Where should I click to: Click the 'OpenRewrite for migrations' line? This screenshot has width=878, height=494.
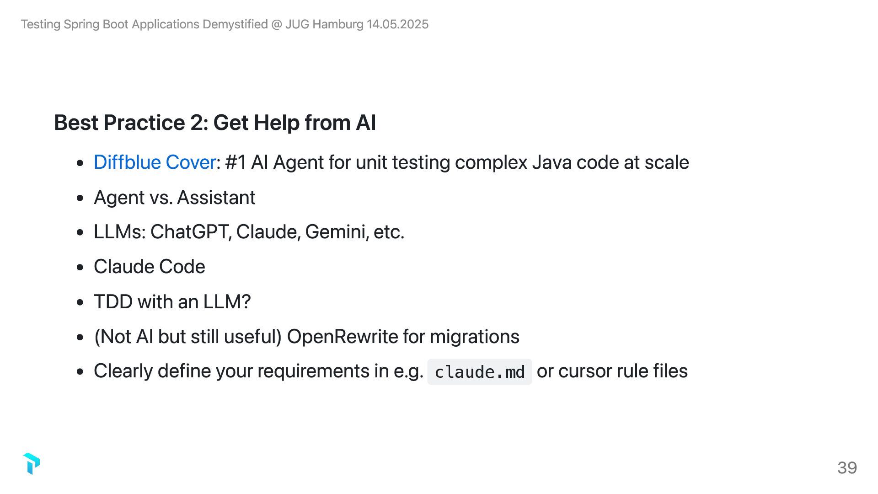point(402,337)
